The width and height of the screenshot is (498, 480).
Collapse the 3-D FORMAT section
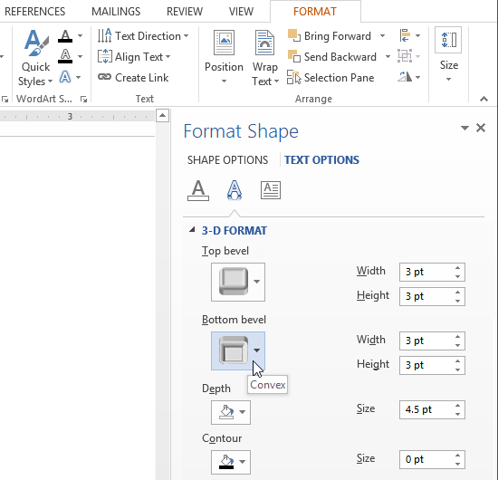[192, 230]
